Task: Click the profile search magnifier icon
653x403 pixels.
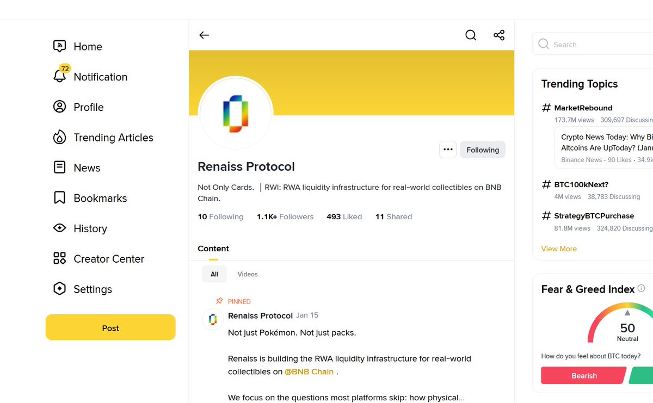Action: click(x=471, y=35)
